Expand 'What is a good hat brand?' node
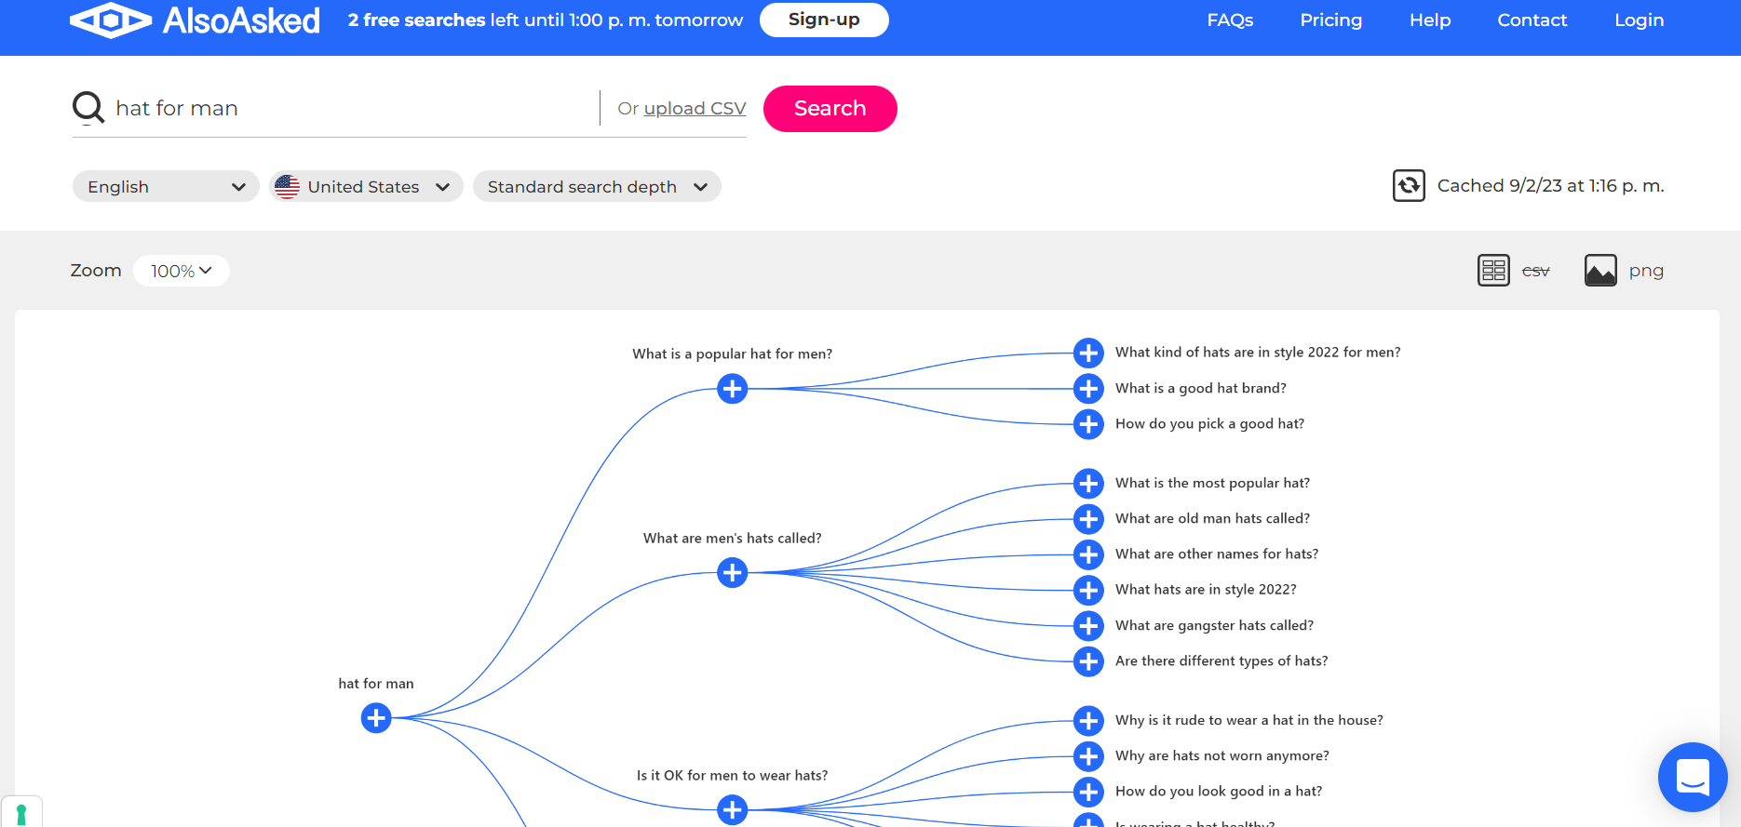This screenshot has height=827, width=1741. [x=1088, y=389]
